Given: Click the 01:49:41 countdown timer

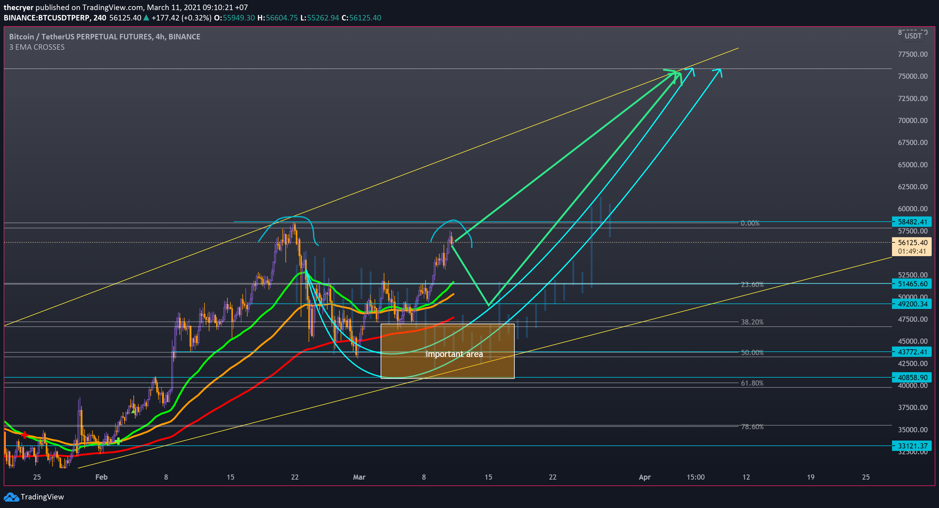Looking at the screenshot, I should (912, 251).
